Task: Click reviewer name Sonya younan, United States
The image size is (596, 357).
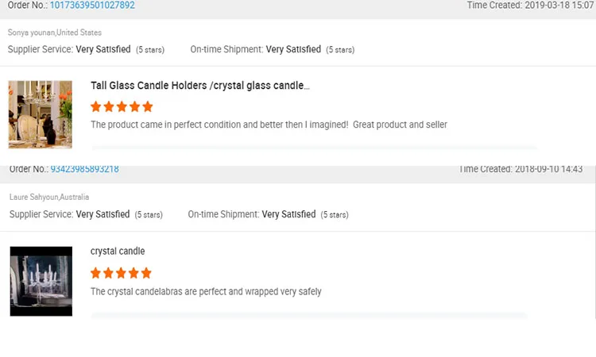Action: pyautogui.click(x=55, y=33)
